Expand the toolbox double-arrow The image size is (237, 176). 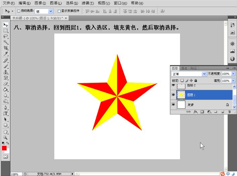click(3, 17)
